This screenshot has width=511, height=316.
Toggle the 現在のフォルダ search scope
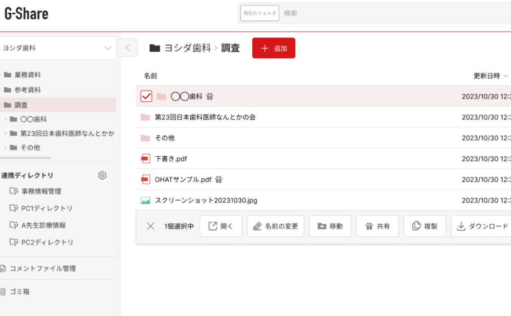[260, 13]
